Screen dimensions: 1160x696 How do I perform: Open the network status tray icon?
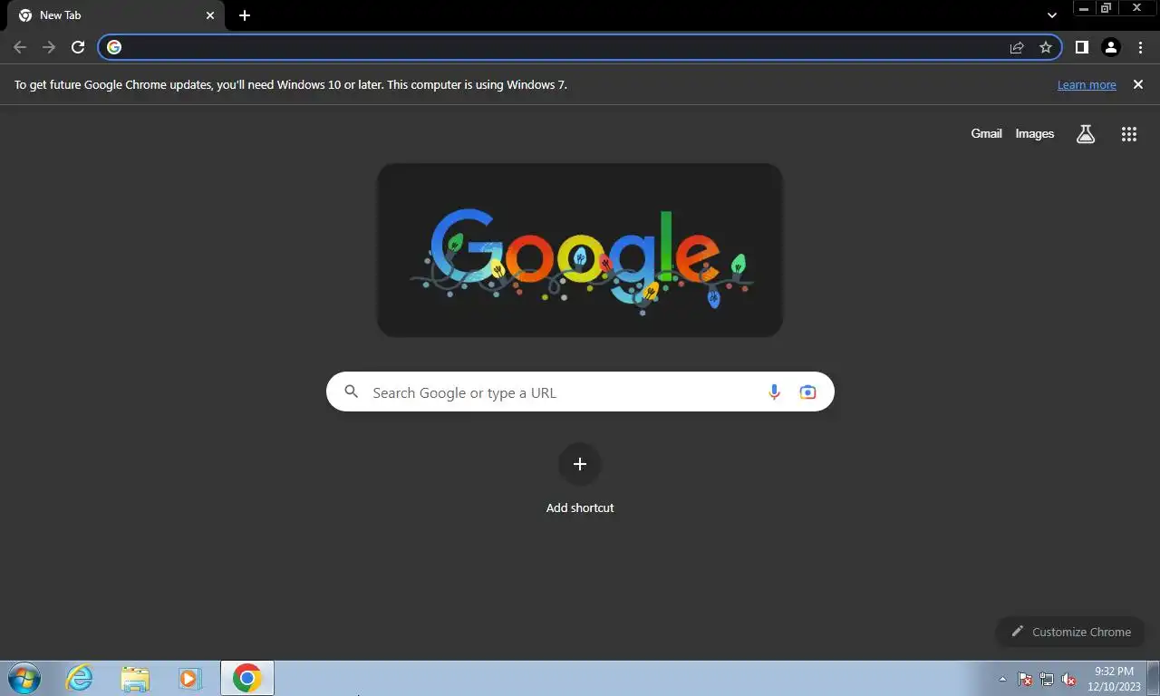(1047, 679)
